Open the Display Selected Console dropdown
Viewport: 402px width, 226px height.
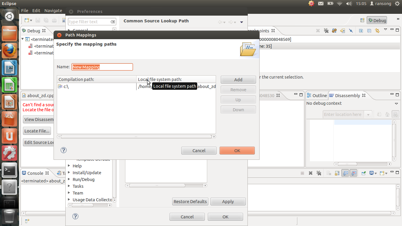[373, 173]
